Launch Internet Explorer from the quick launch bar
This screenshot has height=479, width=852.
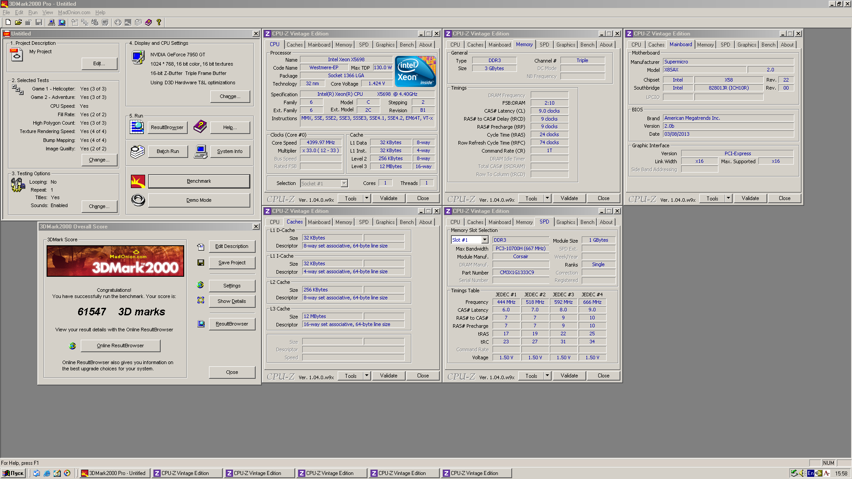47,473
